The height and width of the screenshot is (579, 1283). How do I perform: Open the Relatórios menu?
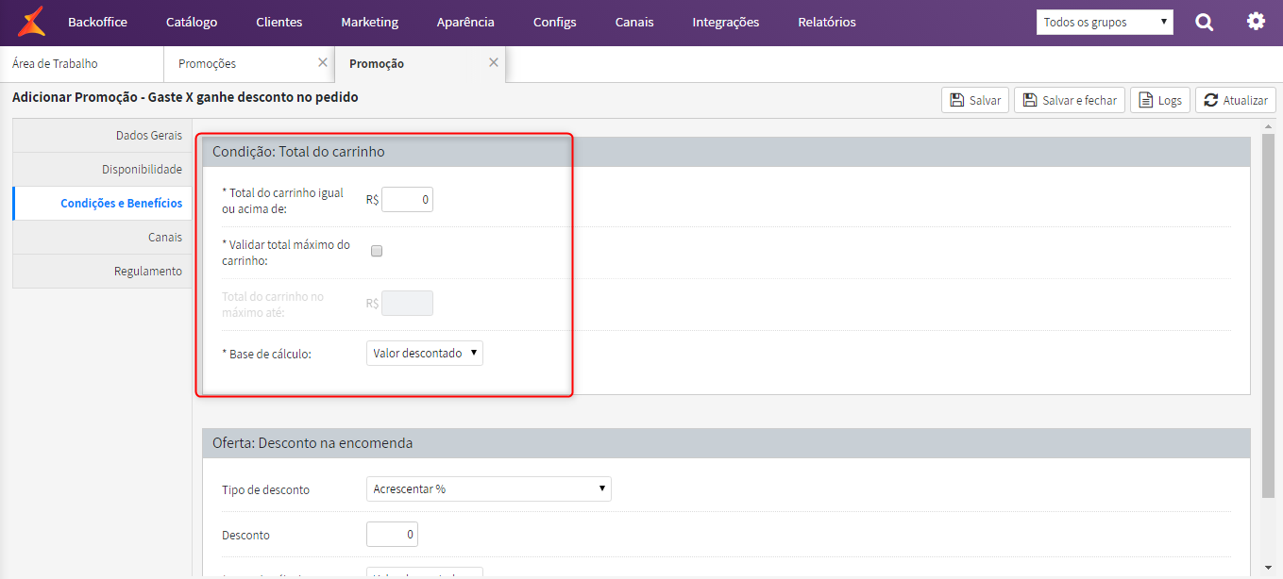827,22
